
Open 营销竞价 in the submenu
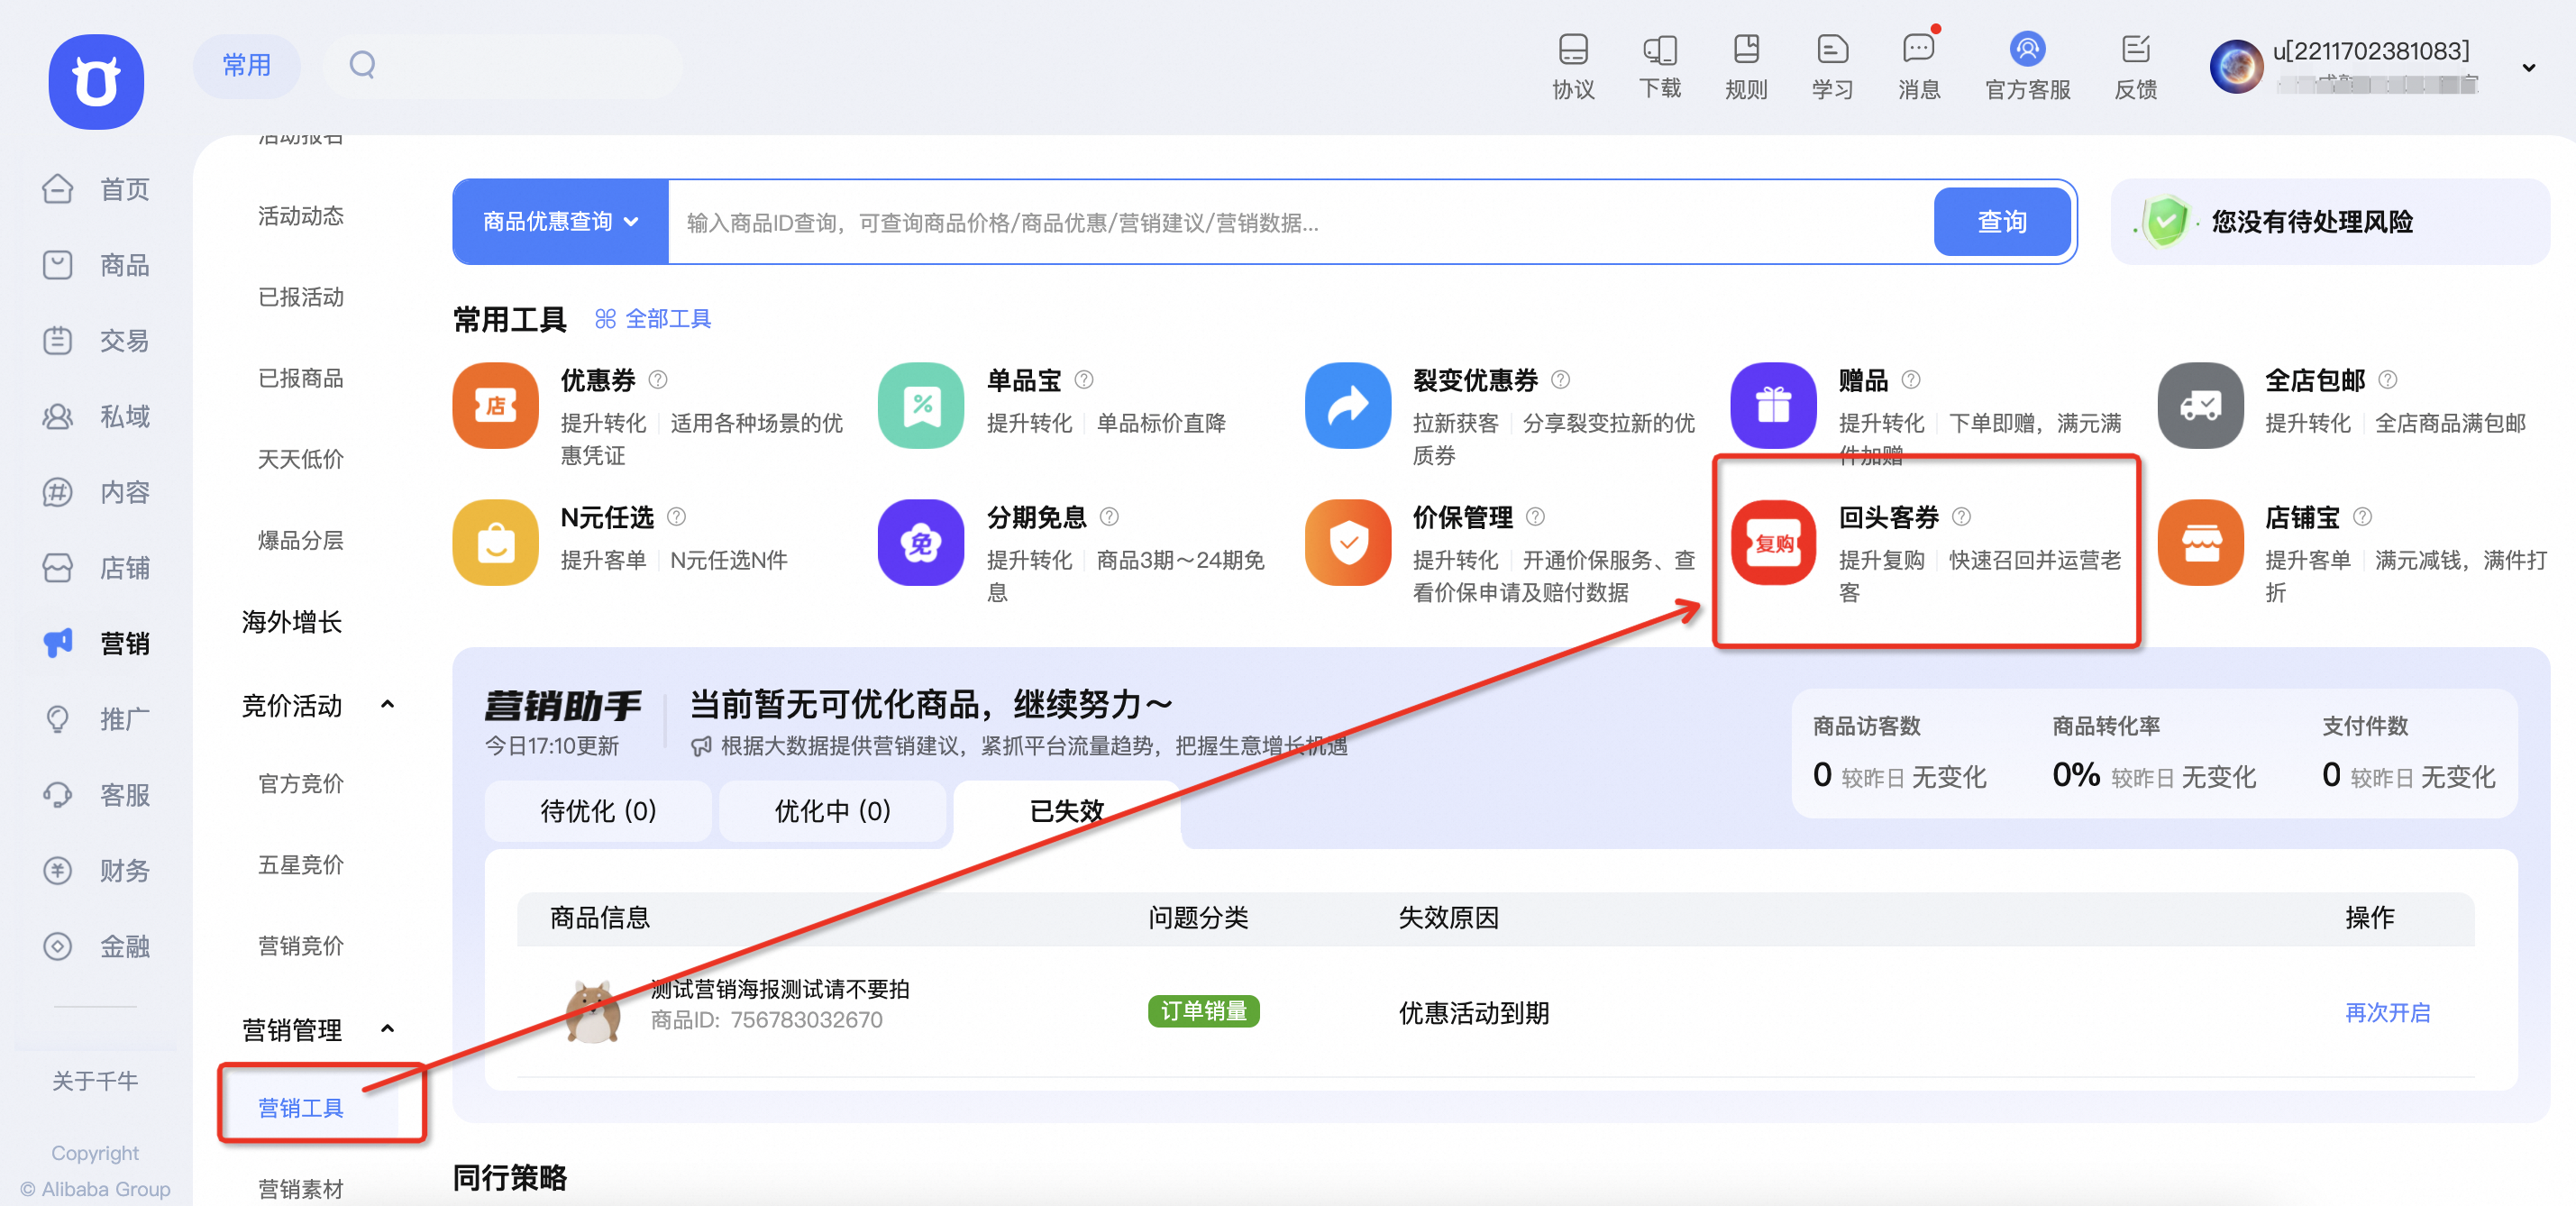(301, 946)
